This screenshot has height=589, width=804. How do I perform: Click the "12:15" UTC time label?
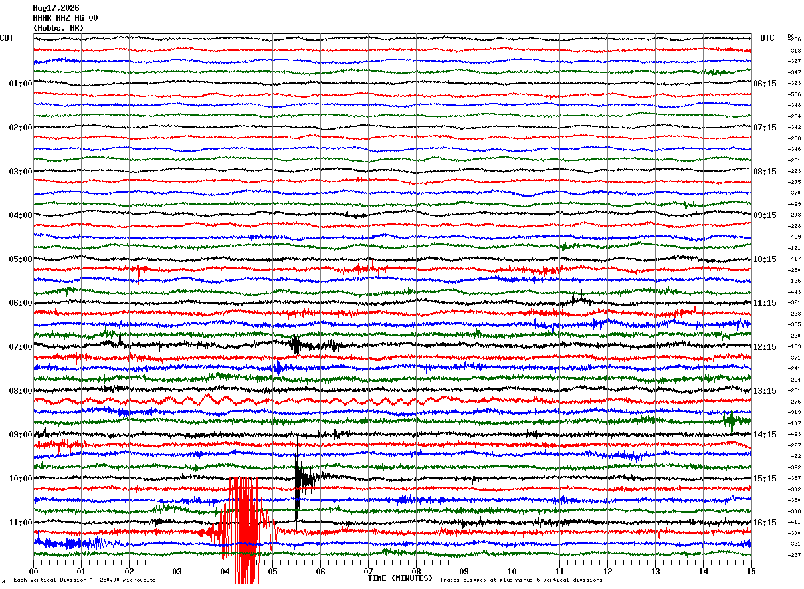point(765,347)
